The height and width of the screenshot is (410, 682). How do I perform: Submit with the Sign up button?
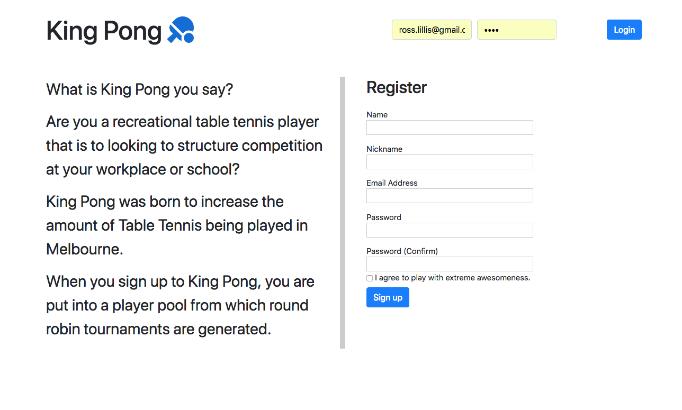pos(388,297)
